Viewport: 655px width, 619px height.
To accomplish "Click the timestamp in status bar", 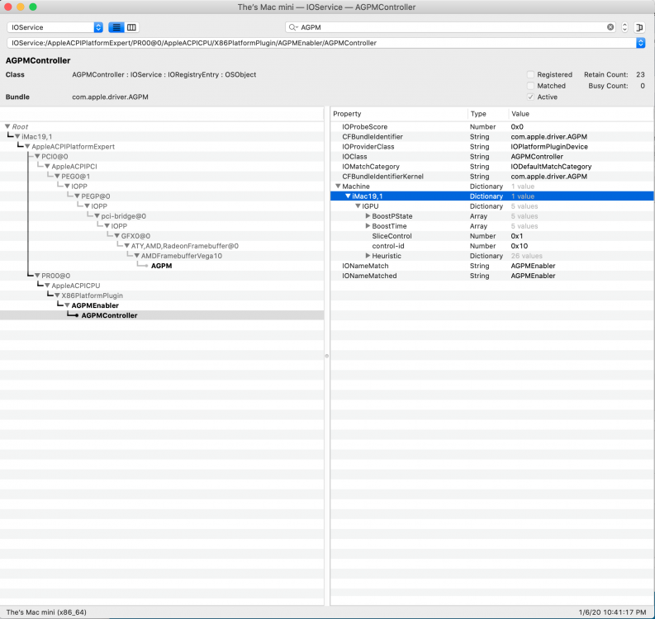I will [x=612, y=612].
